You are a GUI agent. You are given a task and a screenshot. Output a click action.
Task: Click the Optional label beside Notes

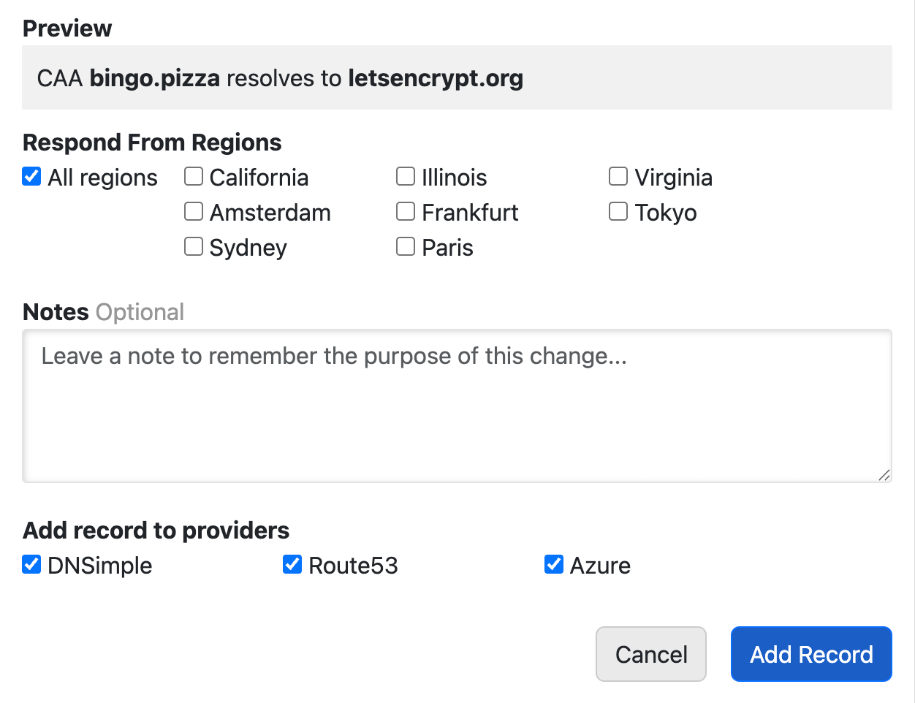(x=140, y=311)
